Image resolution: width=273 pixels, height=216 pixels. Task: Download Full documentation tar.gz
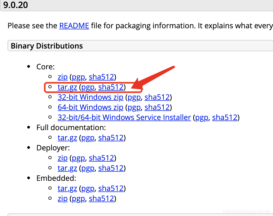pyautogui.click(x=67, y=138)
